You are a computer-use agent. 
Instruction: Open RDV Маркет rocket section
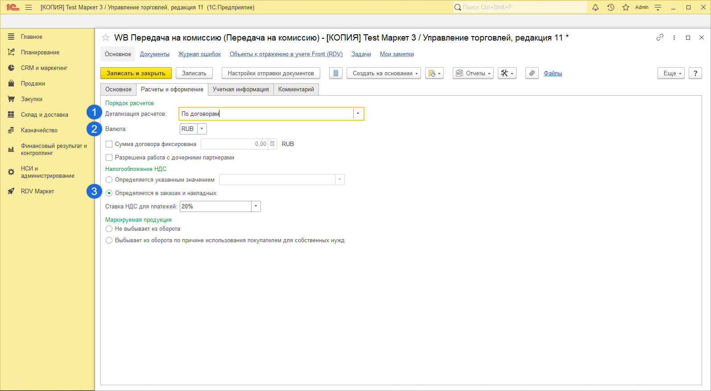pyautogui.click(x=37, y=191)
